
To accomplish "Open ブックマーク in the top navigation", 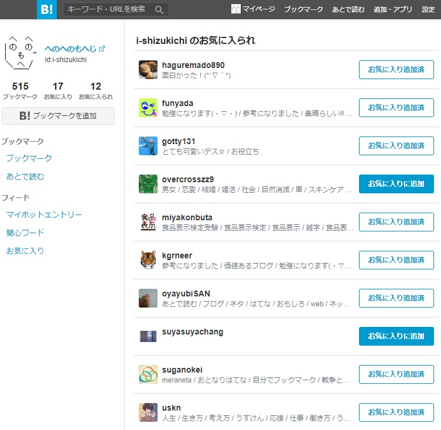I will click(303, 9).
